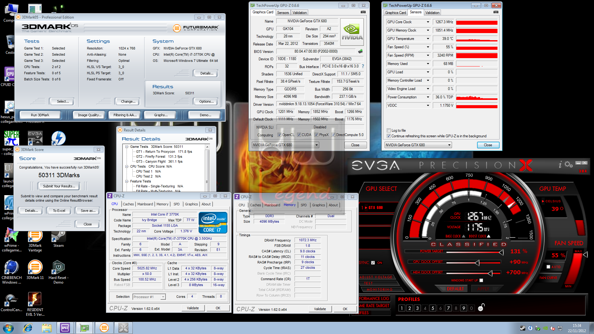Toggle the CUDA checkbox in GPU-Z
Viewport: 594px width, 334px height.
299,135
